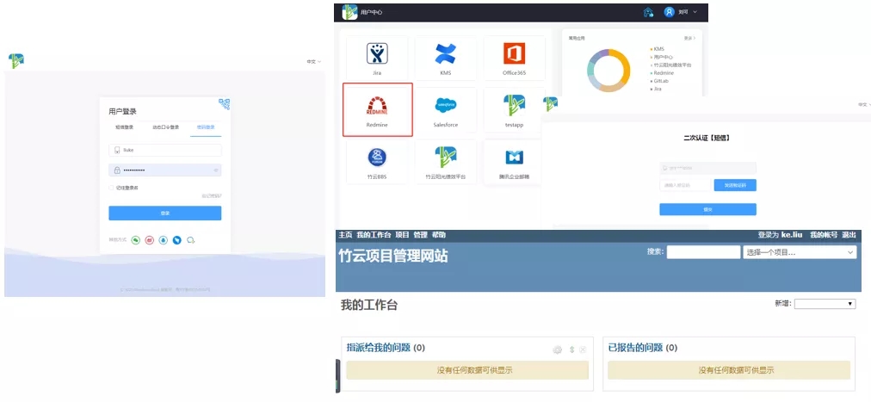Click the user avatar icon in header
Screen dimensions: 871x402
click(x=669, y=12)
